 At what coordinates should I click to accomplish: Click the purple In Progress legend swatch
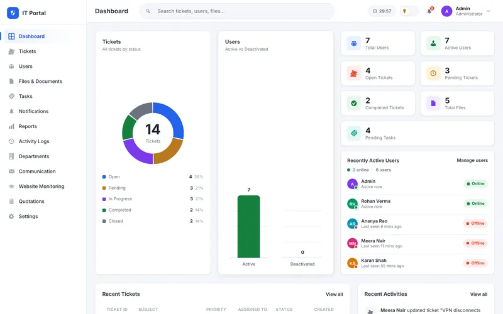click(x=104, y=199)
